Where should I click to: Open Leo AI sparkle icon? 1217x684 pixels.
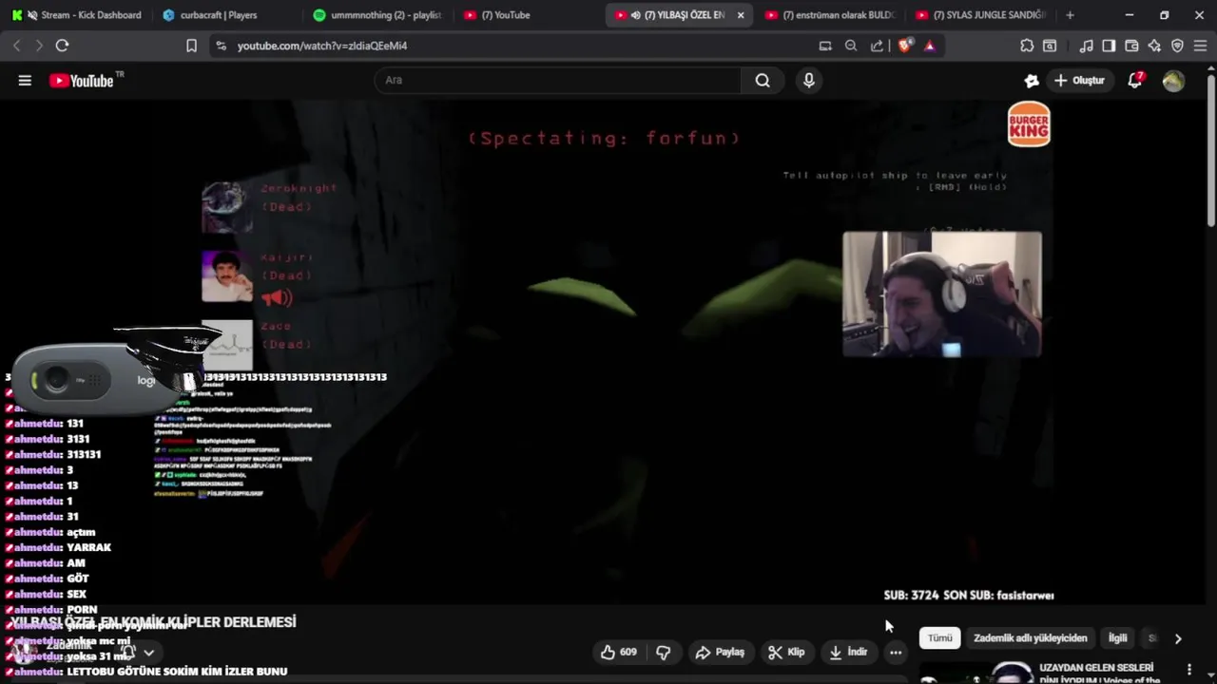[1154, 46]
